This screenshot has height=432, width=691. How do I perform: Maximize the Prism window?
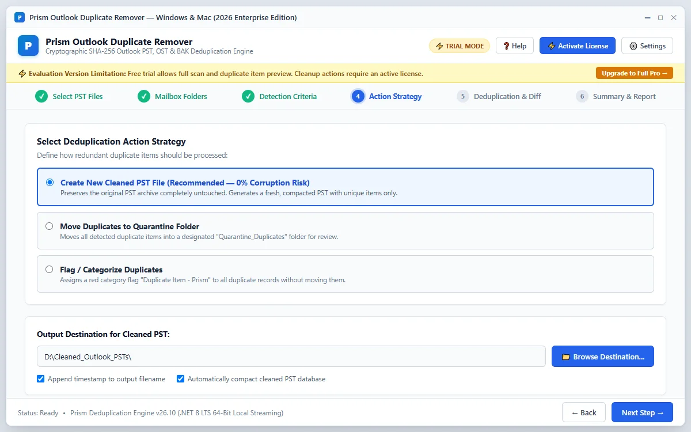[660, 18]
